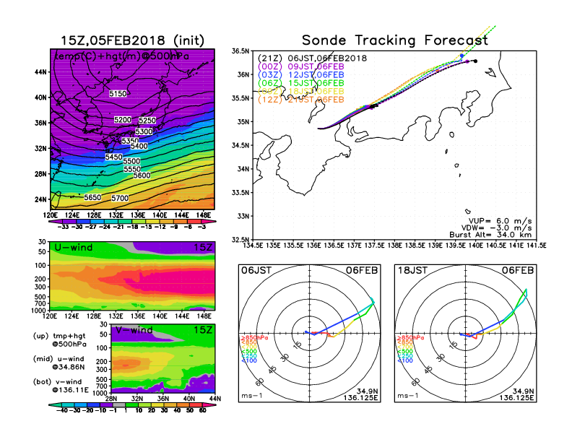The image size is (572, 442).
Task: Click the "15Z,05FEB2018 (init)" title
Action: [132, 40]
